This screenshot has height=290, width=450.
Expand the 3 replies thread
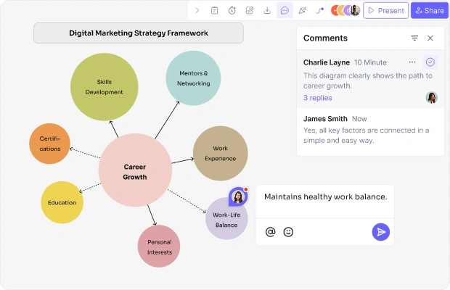[318, 98]
